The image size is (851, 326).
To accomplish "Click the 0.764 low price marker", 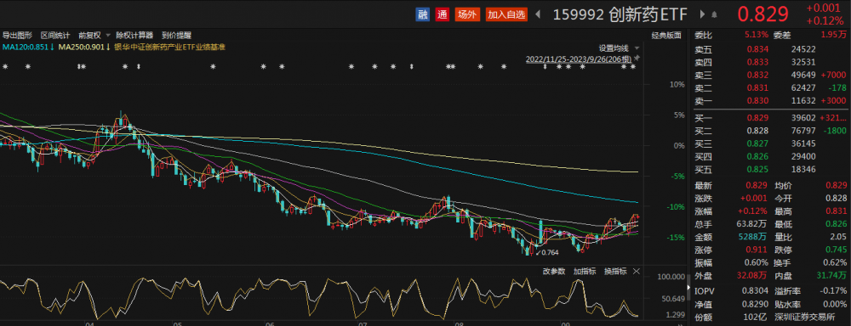I will [x=550, y=253].
